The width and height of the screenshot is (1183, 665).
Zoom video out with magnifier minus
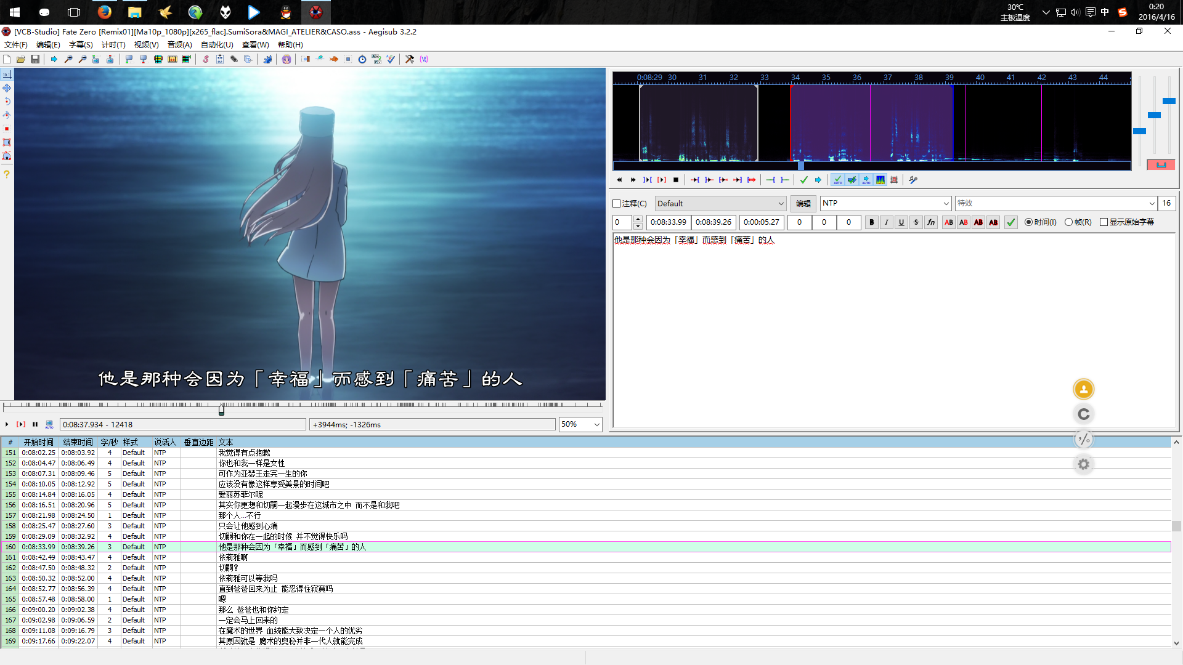pyautogui.click(x=83, y=59)
